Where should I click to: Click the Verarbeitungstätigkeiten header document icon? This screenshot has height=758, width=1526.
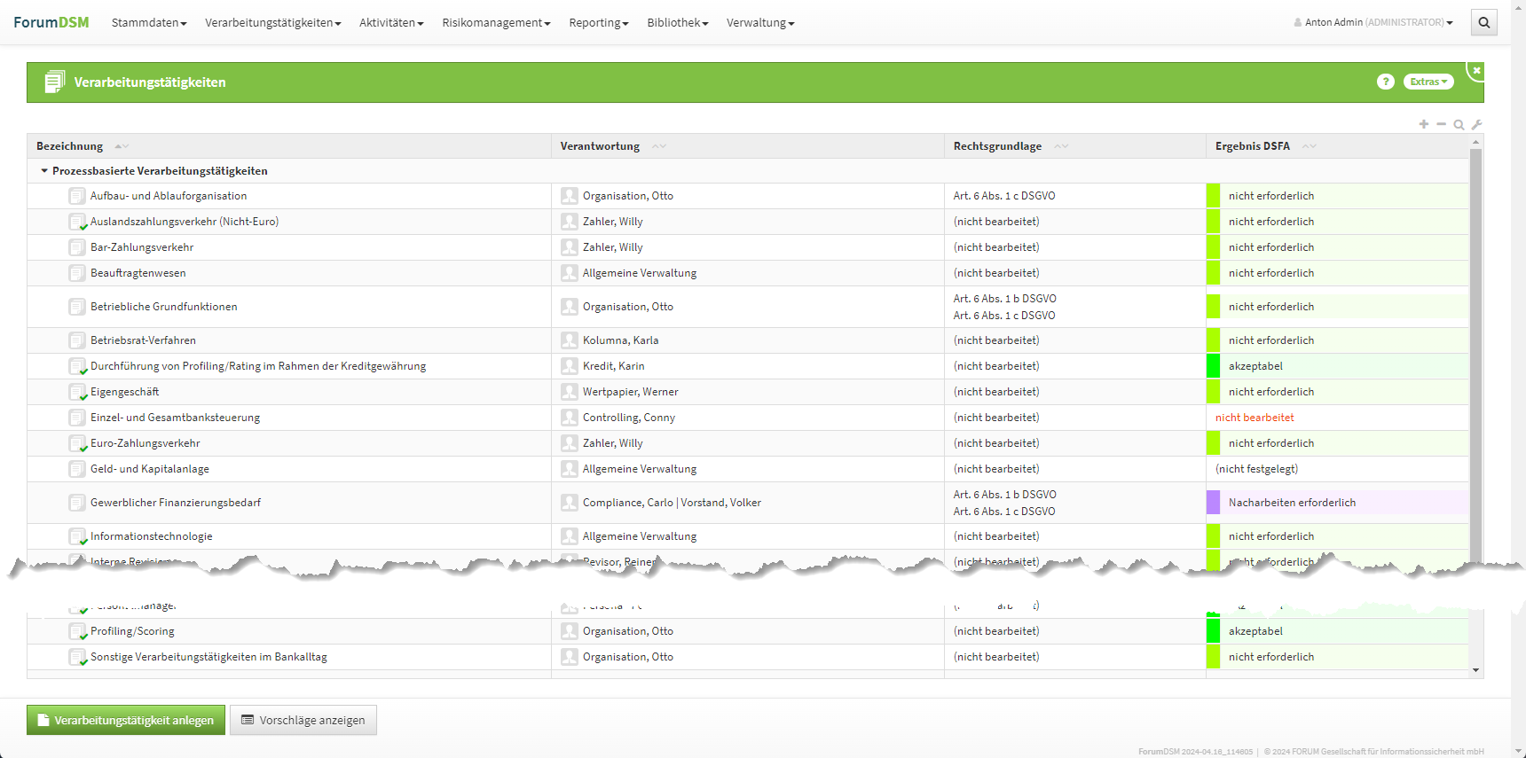(54, 82)
